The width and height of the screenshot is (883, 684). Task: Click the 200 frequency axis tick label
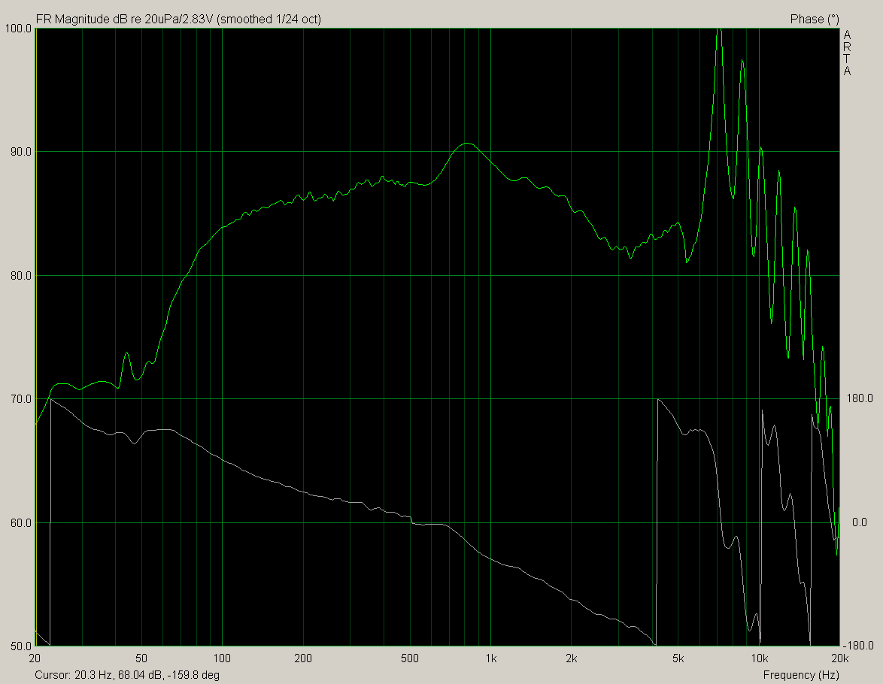(x=303, y=658)
